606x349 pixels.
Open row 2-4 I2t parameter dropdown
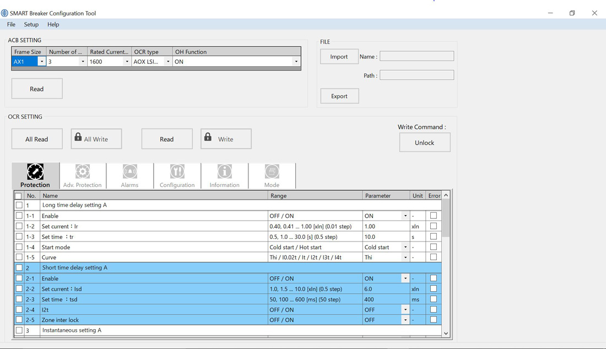(405, 309)
